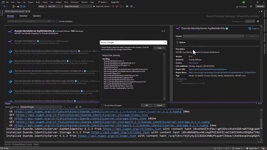Click the Skoruba Admin.EntityFramework.Configuration package icon
The image size is (267, 150).
tap(10, 72)
